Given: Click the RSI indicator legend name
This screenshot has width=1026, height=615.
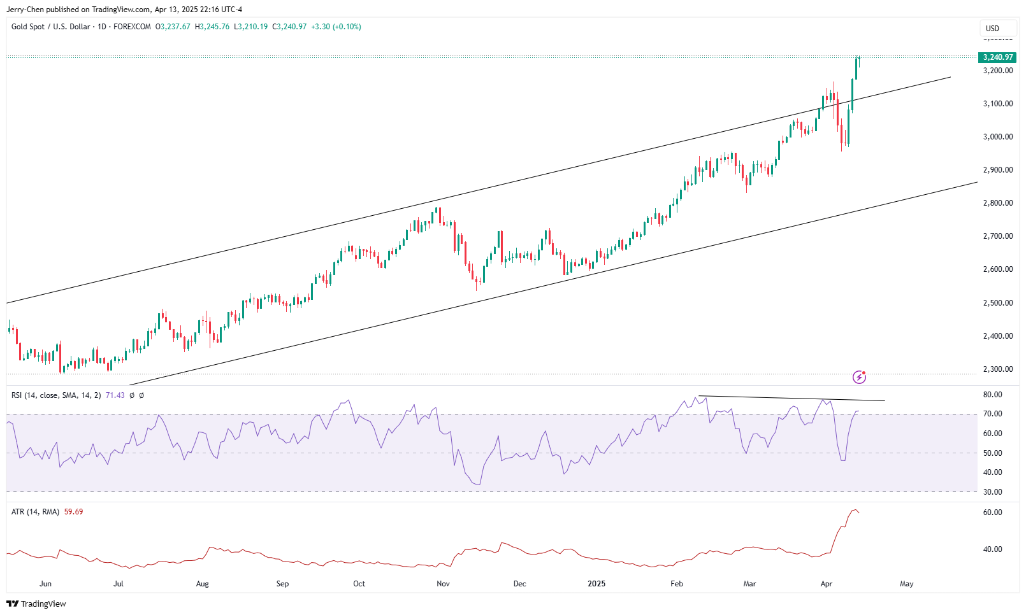Looking at the screenshot, I should [x=56, y=395].
